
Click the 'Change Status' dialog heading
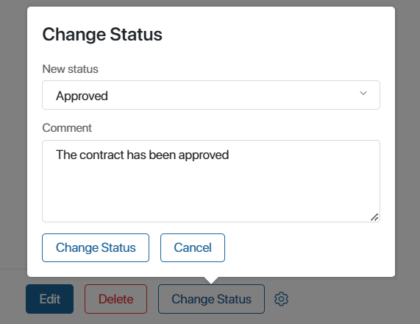[102, 35]
